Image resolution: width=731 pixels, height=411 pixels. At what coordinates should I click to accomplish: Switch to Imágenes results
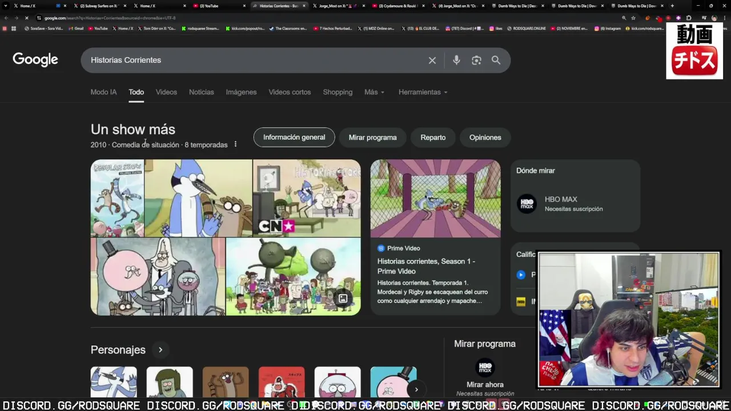pyautogui.click(x=241, y=92)
